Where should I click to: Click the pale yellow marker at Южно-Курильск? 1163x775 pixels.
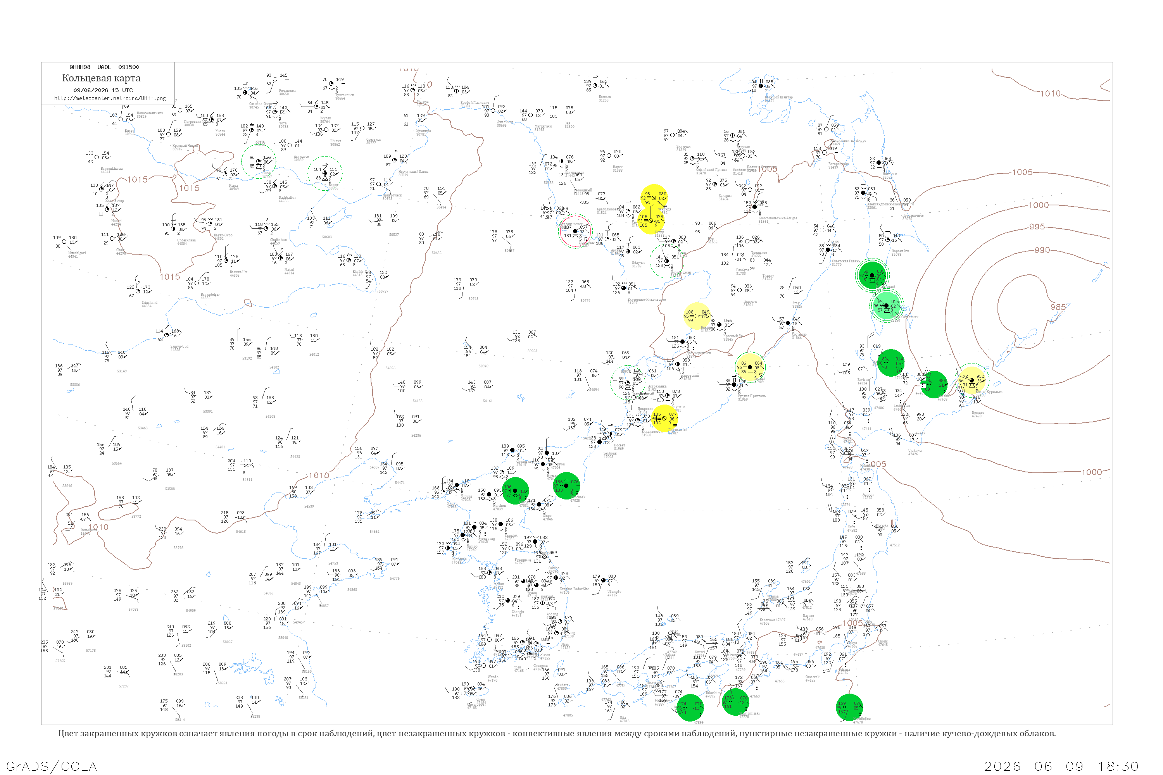(x=971, y=380)
